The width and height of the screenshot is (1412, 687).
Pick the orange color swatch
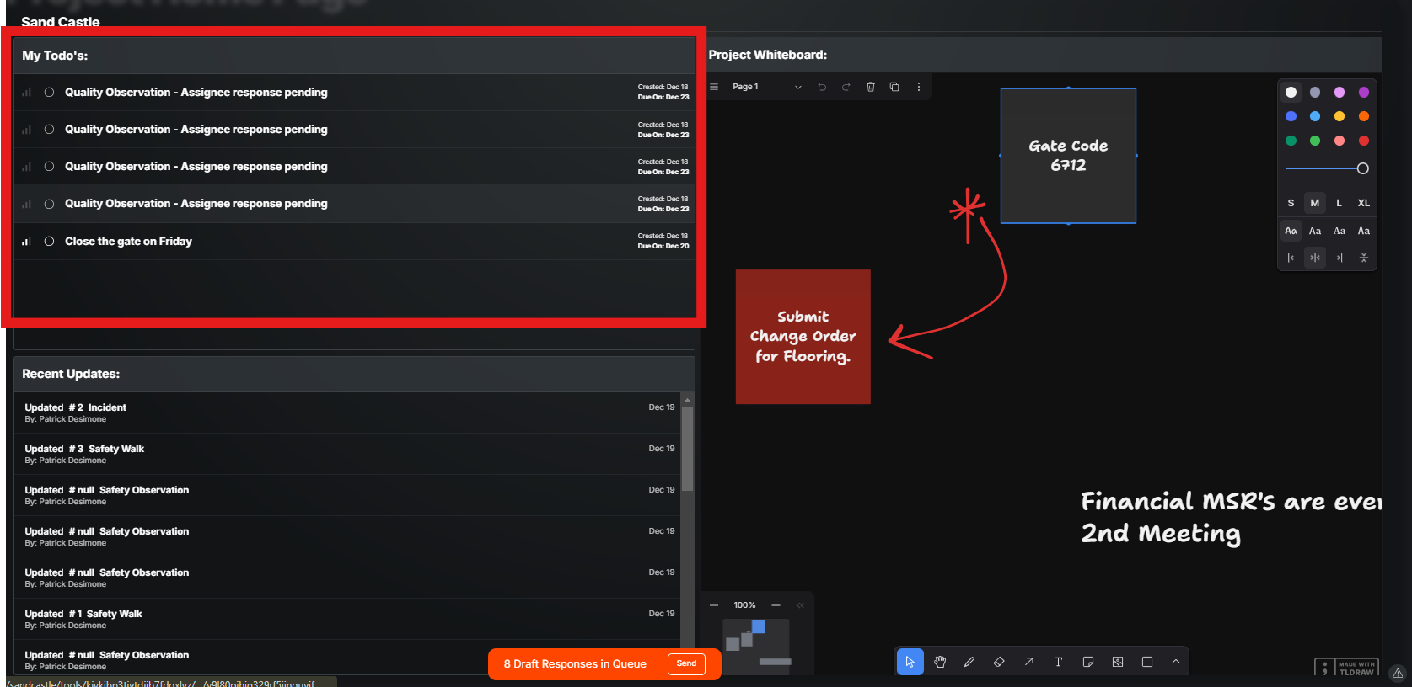(1363, 116)
